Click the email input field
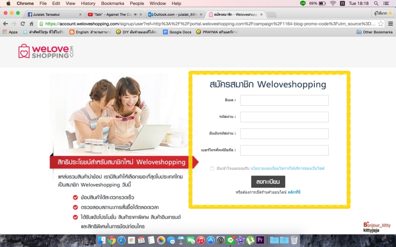396x247 pixels. 284,100
